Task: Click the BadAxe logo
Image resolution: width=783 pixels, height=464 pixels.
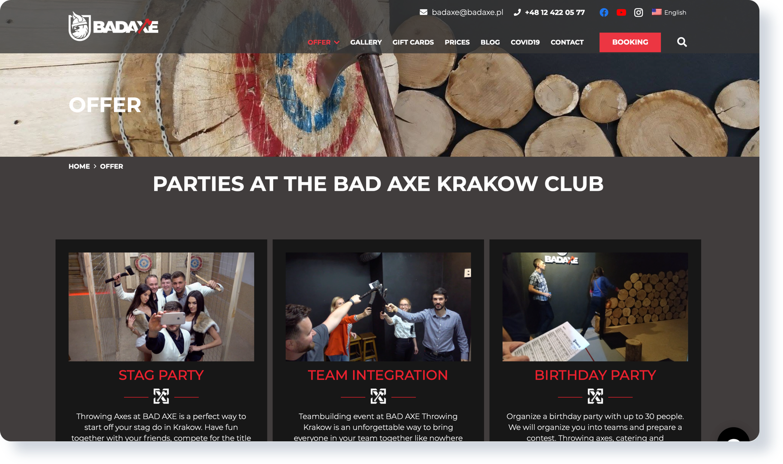Action: [113, 26]
